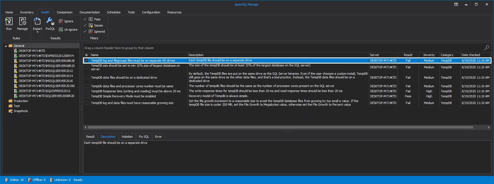Collapse the General folder tree node
The height and width of the screenshot is (184, 494).
tap(6, 46)
